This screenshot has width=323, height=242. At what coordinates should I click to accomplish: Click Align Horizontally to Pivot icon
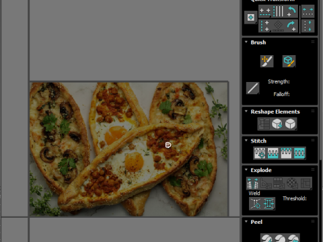[x=264, y=11]
